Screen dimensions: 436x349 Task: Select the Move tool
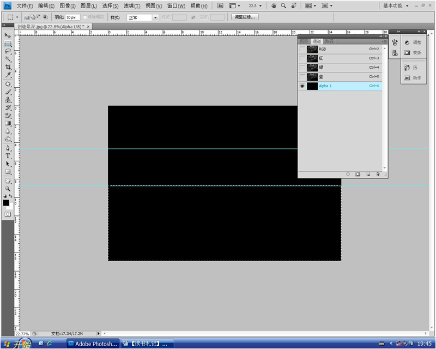tap(8, 35)
